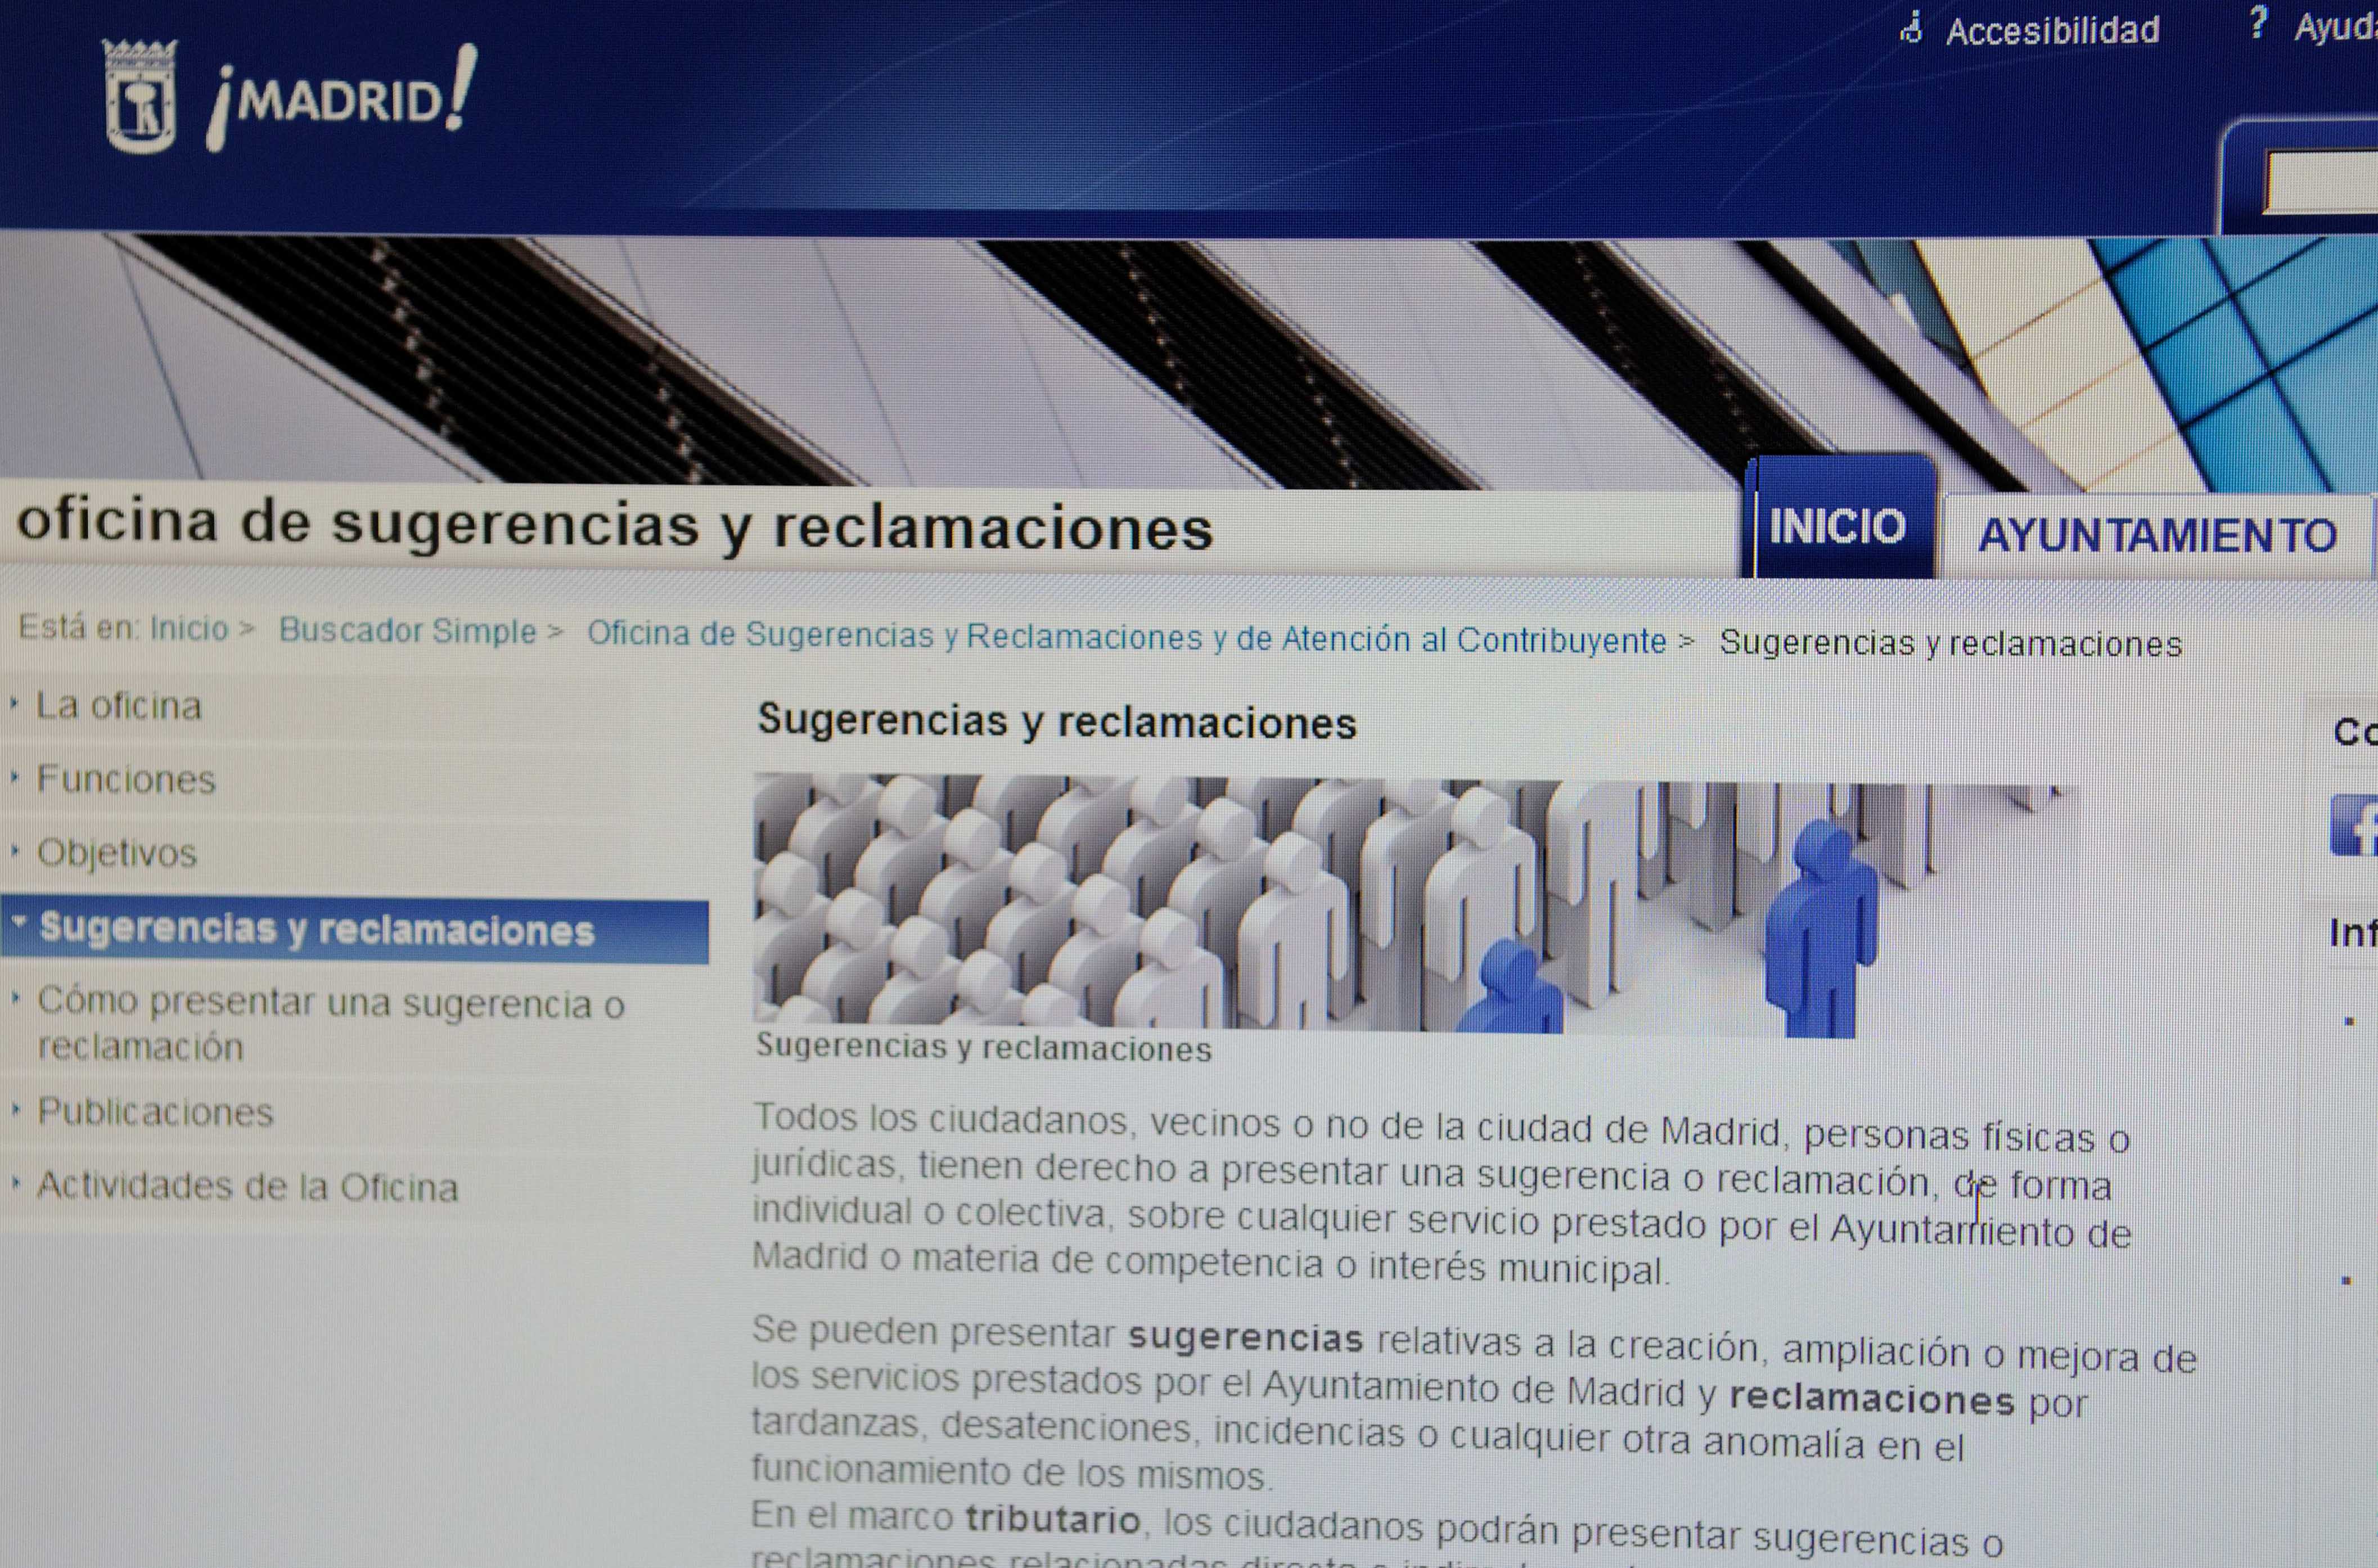Click the Madrid coat of arms logo
The width and height of the screenshot is (2378, 1568).
click(x=140, y=96)
